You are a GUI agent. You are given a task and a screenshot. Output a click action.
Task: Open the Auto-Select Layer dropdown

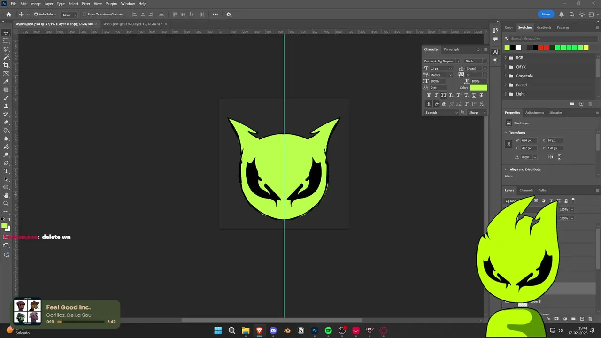coord(69,15)
